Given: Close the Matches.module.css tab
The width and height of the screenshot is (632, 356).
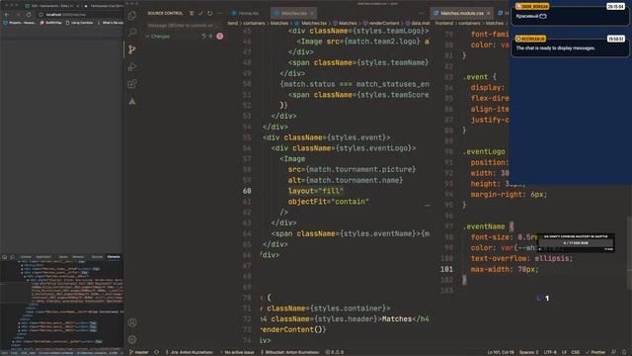Looking at the screenshot, I should click(489, 13).
